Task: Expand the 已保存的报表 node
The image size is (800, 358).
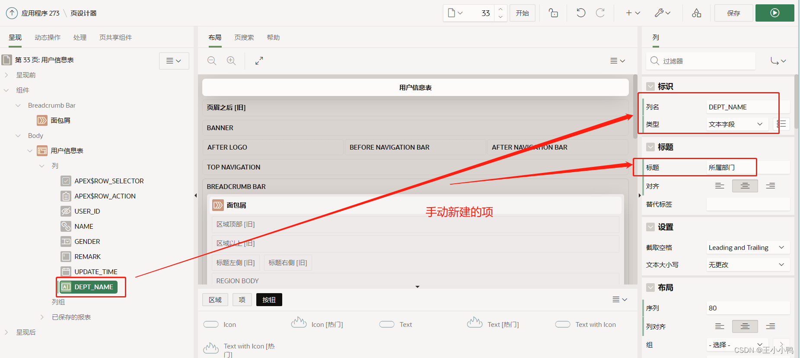Action: click(x=42, y=317)
